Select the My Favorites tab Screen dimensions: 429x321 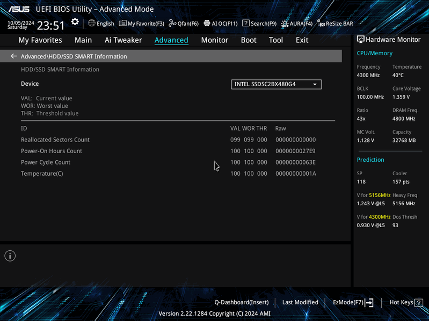tap(40, 40)
